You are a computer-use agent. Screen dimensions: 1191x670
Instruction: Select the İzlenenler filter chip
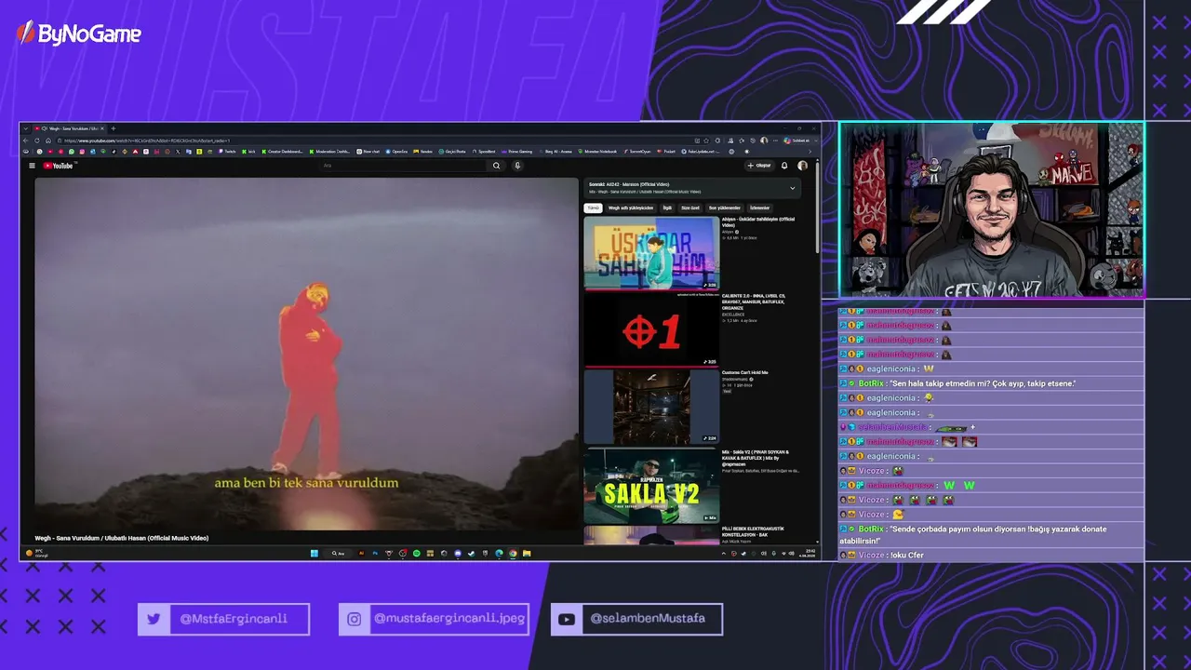click(x=760, y=208)
